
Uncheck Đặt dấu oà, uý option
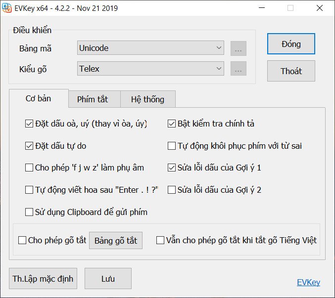29,124
